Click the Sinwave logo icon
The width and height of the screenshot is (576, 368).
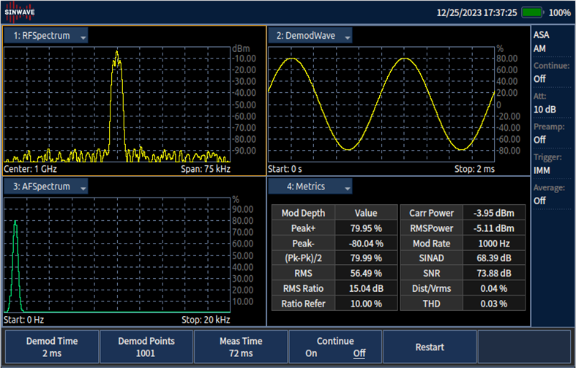coord(19,12)
